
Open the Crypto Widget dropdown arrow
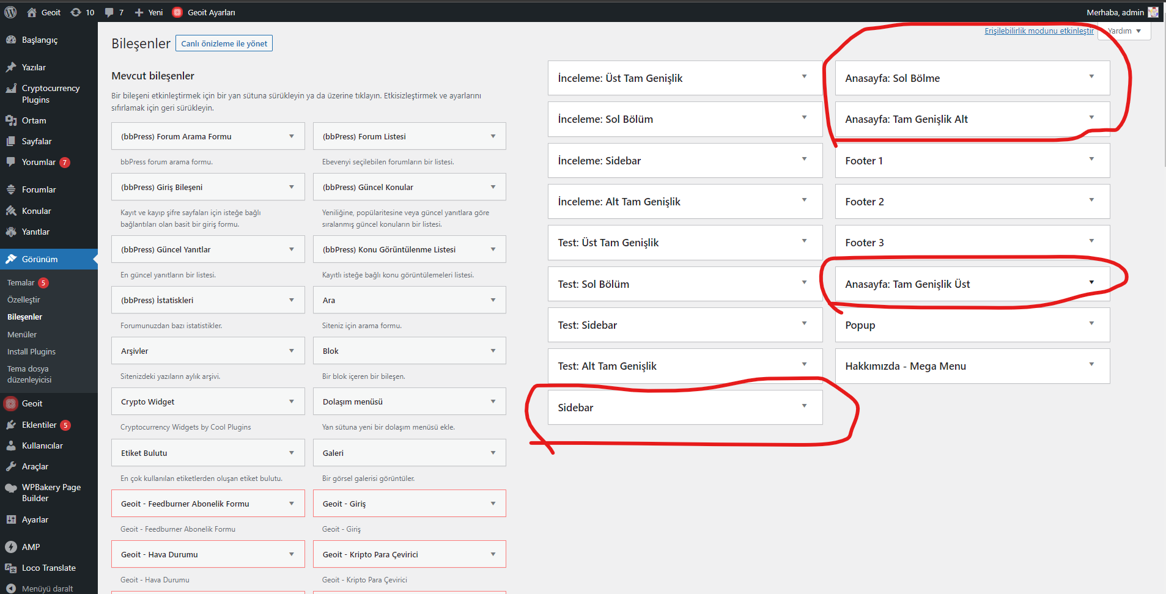(292, 402)
